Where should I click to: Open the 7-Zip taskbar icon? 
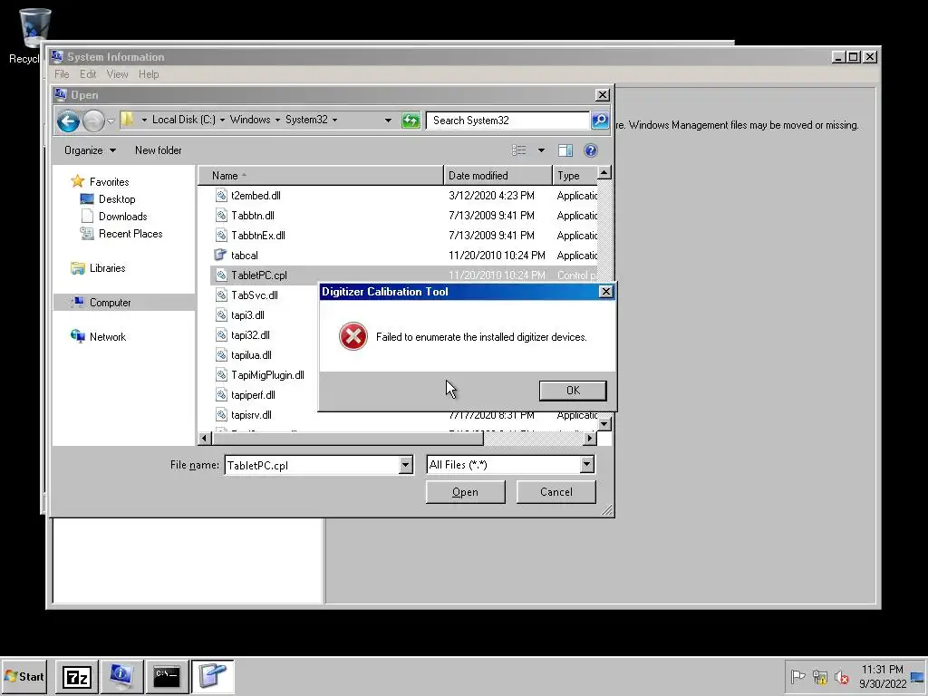click(77, 676)
